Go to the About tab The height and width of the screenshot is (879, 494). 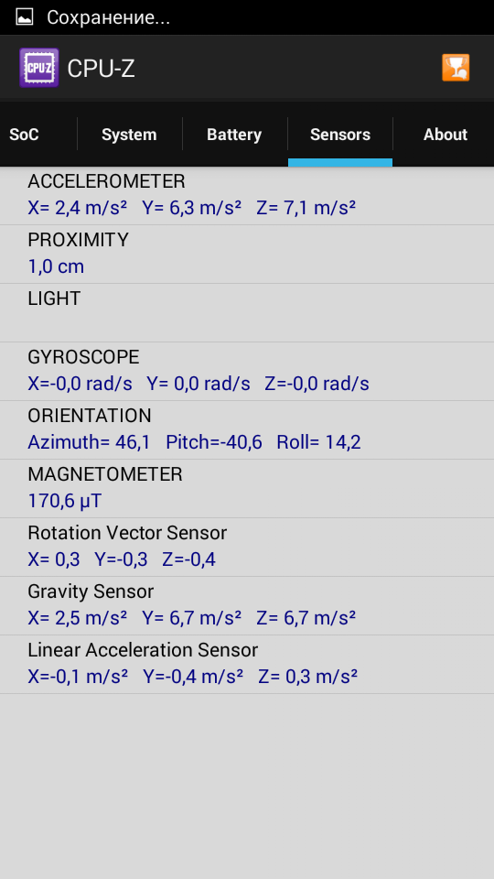(x=446, y=135)
